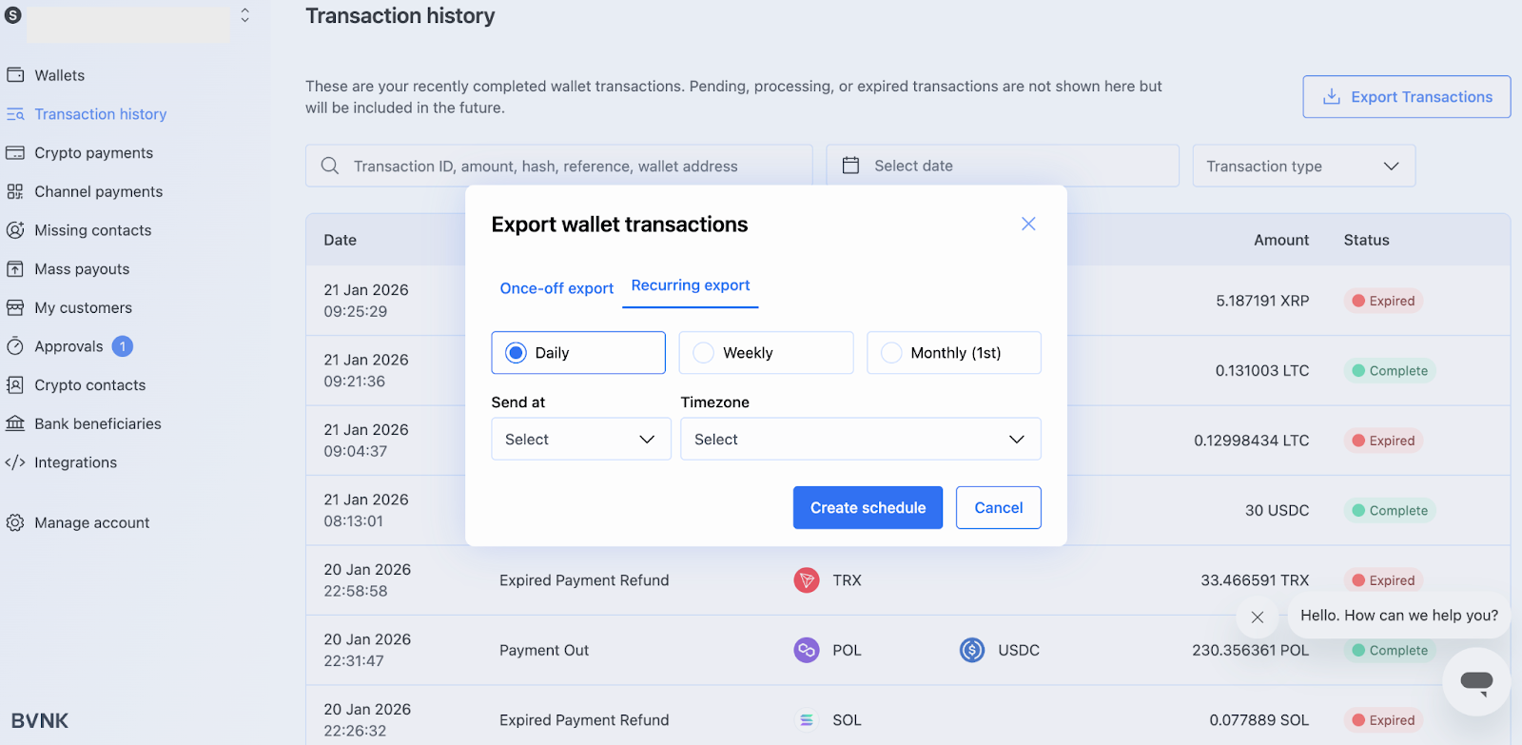This screenshot has height=745, width=1522.
Task: Click the Create schedule button
Action: coord(868,508)
